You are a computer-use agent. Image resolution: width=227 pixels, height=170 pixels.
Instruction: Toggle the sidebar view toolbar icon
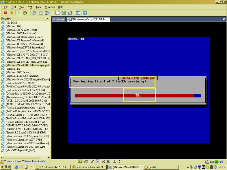tap(57, 13)
